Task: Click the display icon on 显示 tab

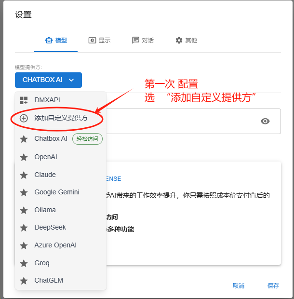Action: click(x=92, y=41)
